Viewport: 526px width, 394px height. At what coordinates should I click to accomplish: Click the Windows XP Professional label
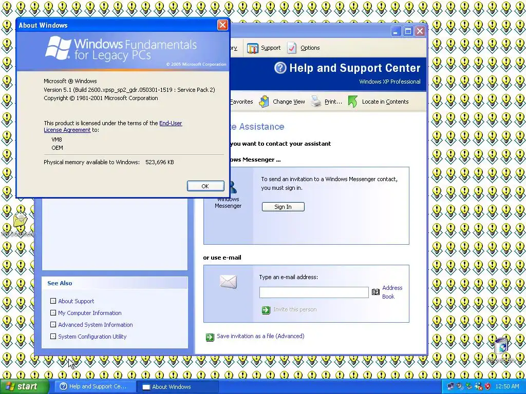(389, 82)
